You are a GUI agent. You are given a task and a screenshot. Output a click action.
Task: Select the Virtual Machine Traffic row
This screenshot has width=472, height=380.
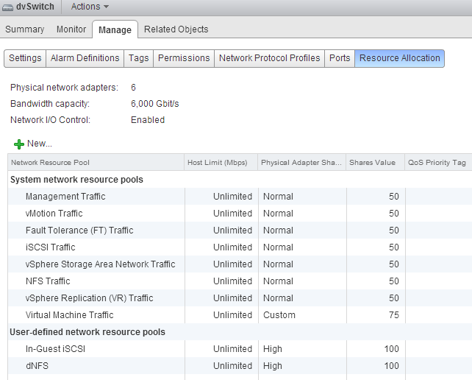pos(70,315)
